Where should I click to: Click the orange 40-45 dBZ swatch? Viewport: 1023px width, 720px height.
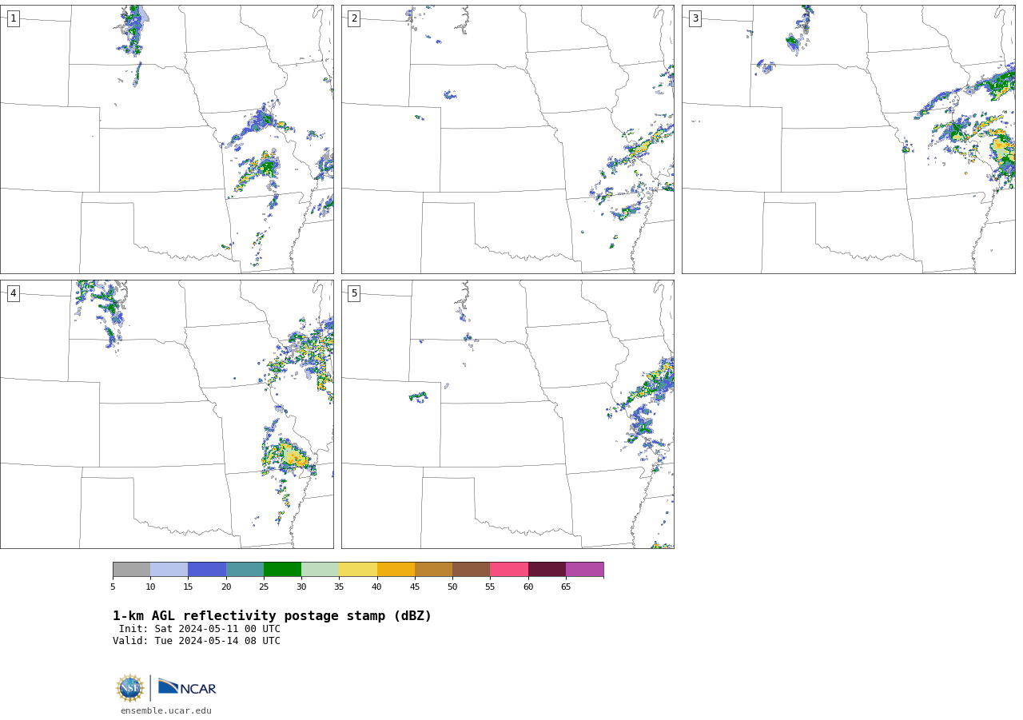point(396,570)
